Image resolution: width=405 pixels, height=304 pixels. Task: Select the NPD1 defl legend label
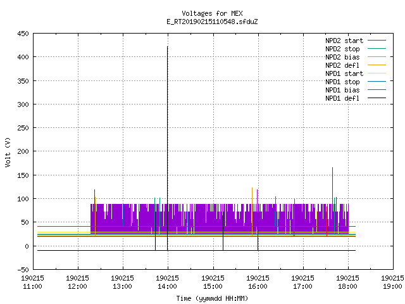[342, 98]
